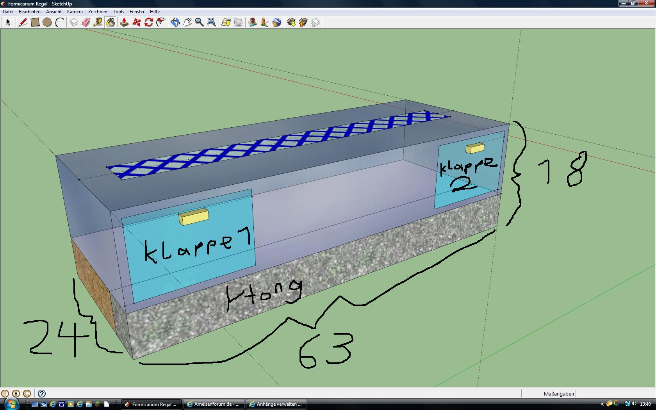The image size is (656, 410).
Task: Select the Push/Pull tool
Action: (x=124, y=22)
